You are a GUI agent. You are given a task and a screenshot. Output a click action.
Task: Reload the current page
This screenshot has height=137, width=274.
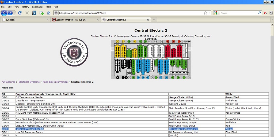[x=20, y=13]
